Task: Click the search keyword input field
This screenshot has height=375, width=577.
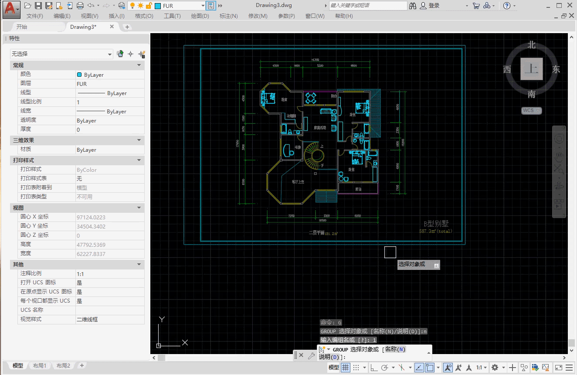Action: click(x=367, y=6)
